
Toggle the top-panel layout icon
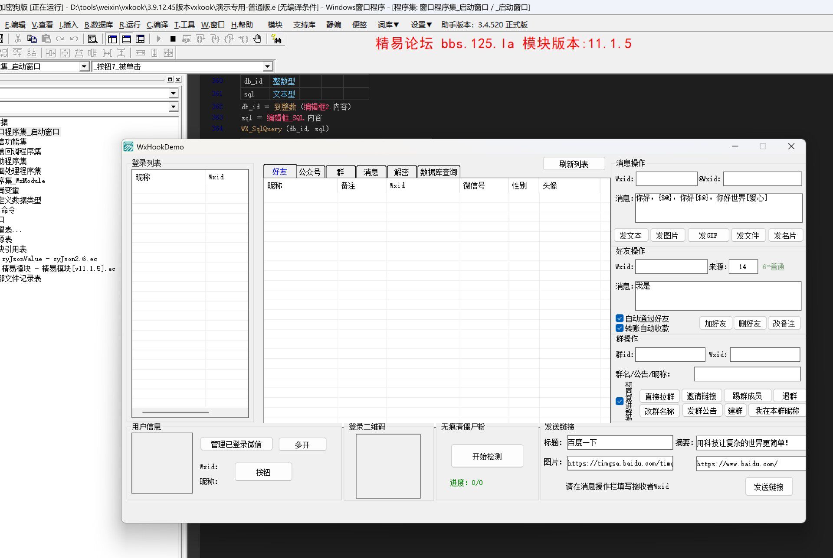click(x=126, y=39)
